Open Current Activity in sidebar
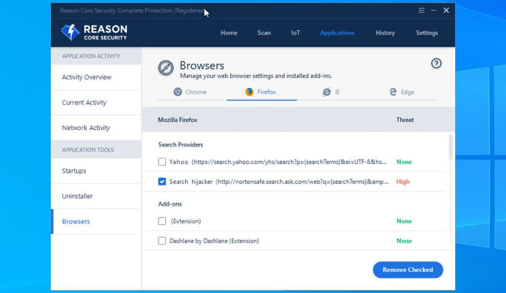 click(x=96, y=102)
